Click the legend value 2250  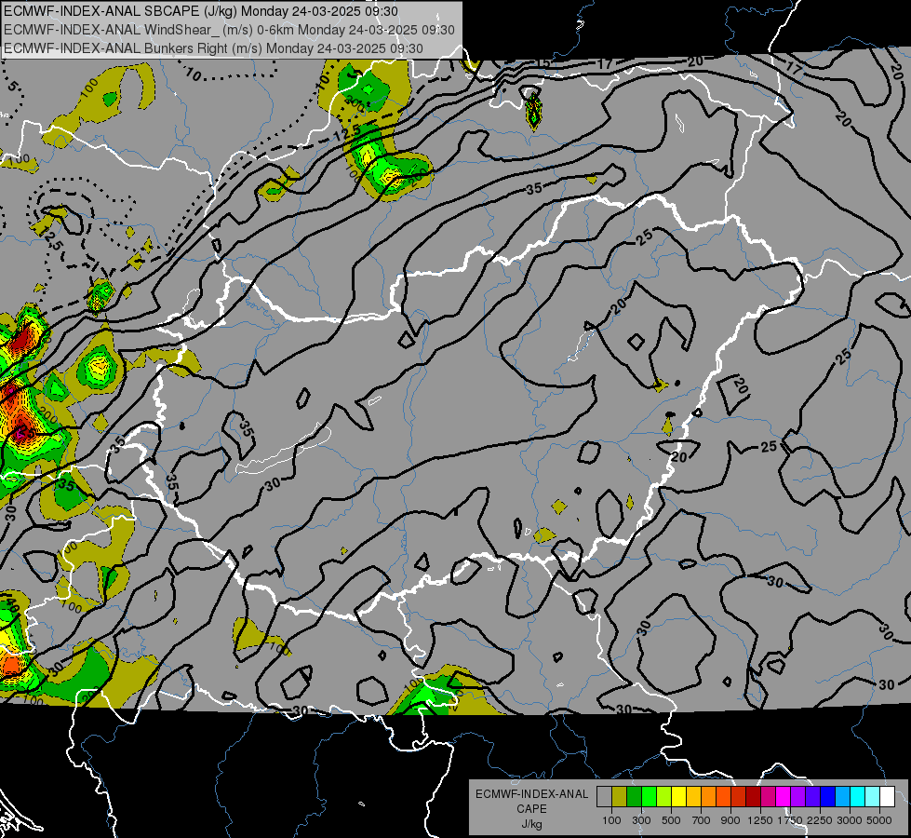click(820, 820)
